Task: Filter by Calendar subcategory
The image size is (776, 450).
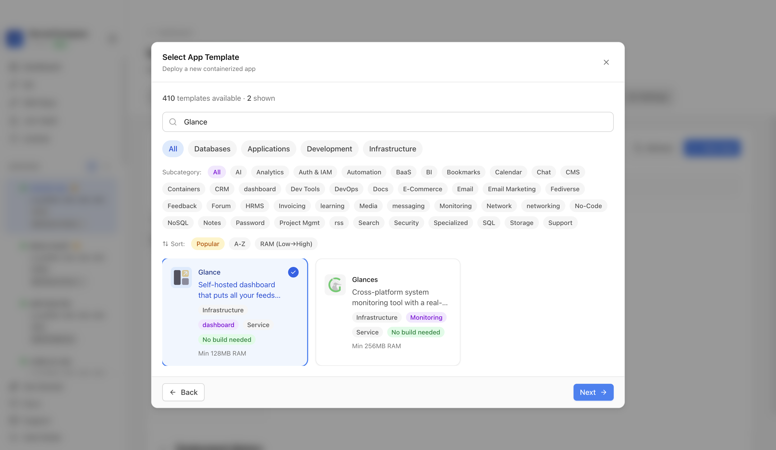Action: tap(509, 172)
